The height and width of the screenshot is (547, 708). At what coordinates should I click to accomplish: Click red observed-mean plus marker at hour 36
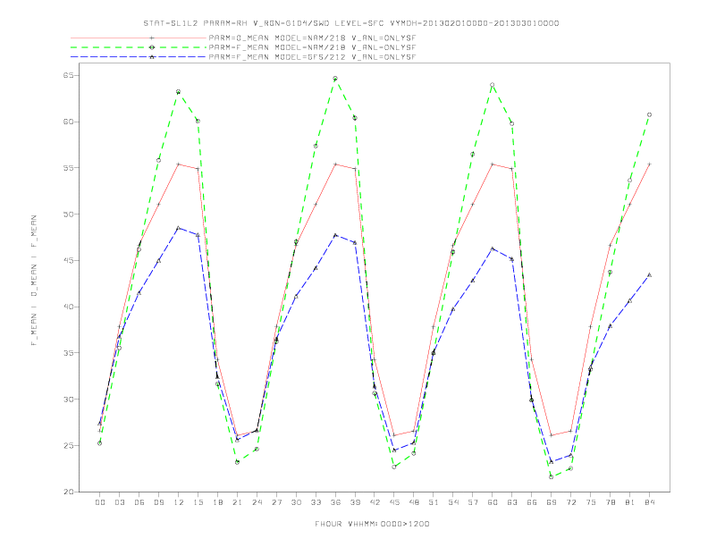335,164
